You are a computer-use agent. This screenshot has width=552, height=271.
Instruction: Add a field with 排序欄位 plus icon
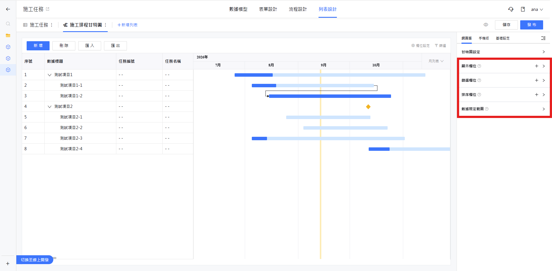(x=537, y=95)
